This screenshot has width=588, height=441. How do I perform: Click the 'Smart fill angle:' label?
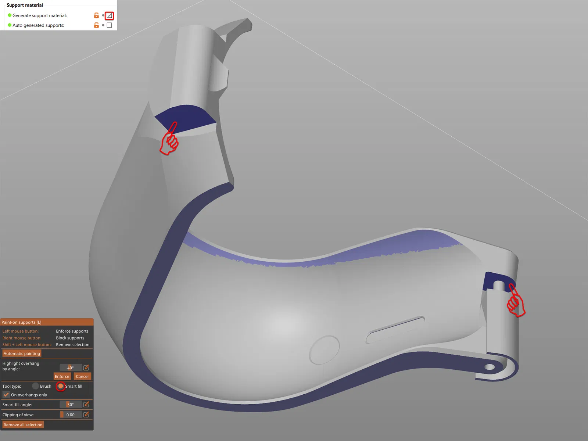point(17,405)
